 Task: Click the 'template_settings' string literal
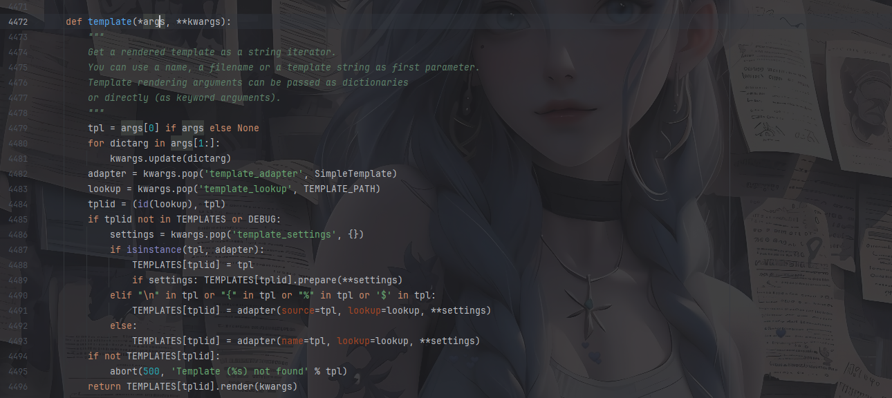coord(286,235)
